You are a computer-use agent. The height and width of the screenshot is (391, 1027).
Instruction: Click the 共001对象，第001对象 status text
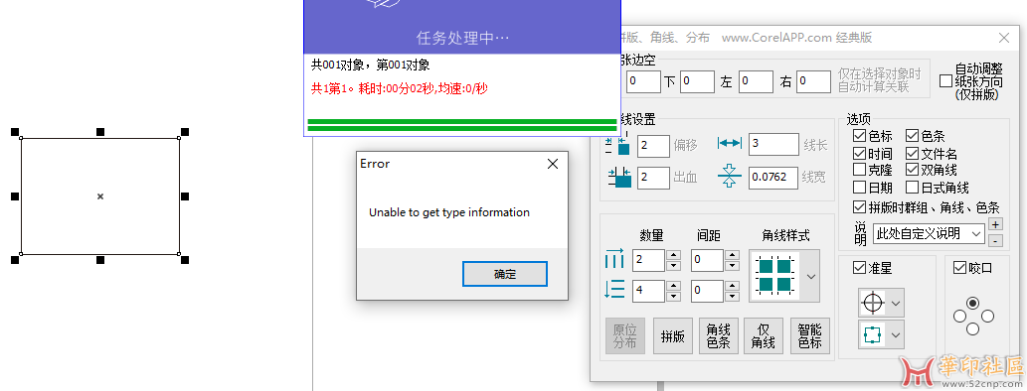point(370,65)
